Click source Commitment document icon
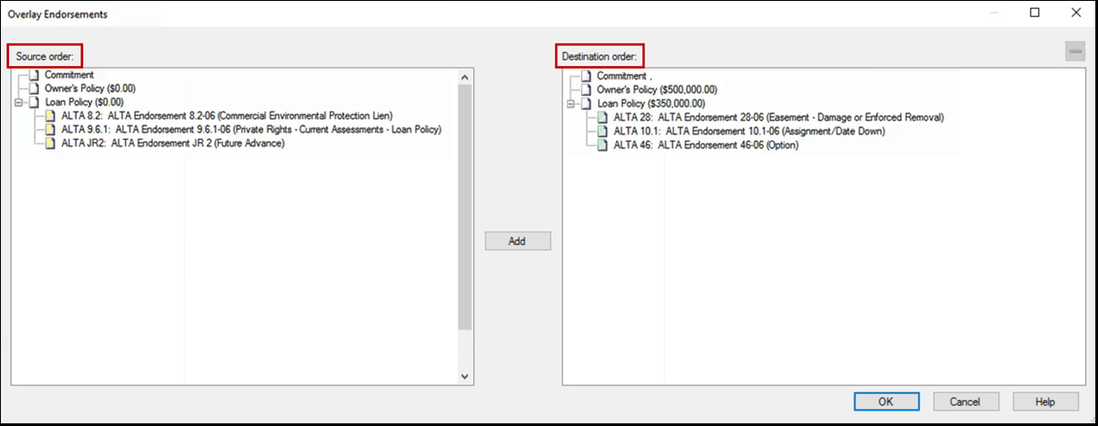1098x426 pixels. click(x=35, y=75)
